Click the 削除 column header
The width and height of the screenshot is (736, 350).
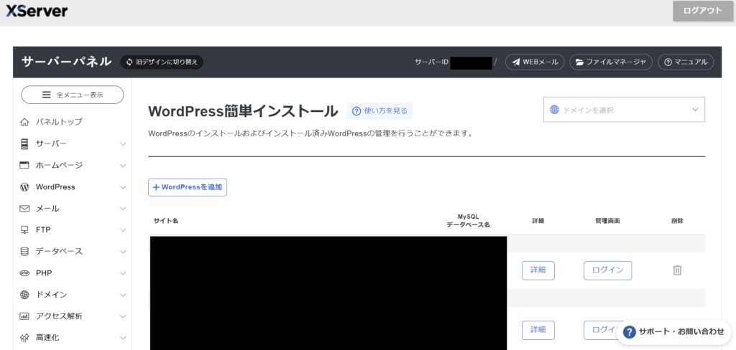(677, 221)
